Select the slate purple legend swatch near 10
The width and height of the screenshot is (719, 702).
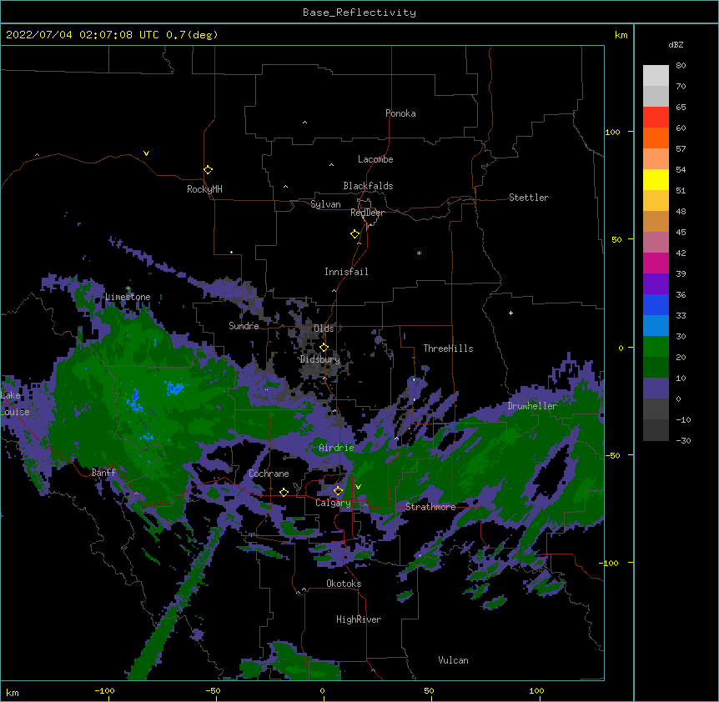click(656, 389)
